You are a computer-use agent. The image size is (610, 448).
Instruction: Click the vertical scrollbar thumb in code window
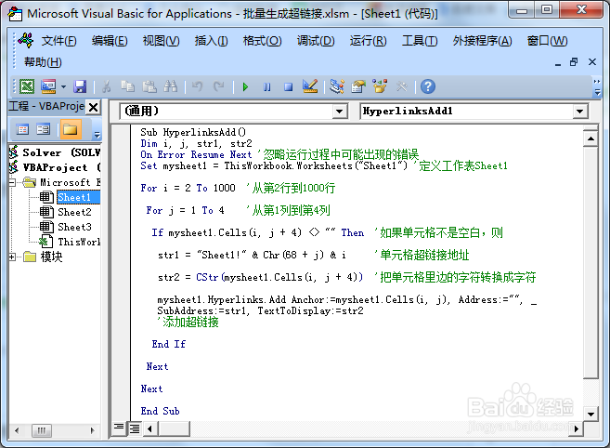tap(591, 262)
